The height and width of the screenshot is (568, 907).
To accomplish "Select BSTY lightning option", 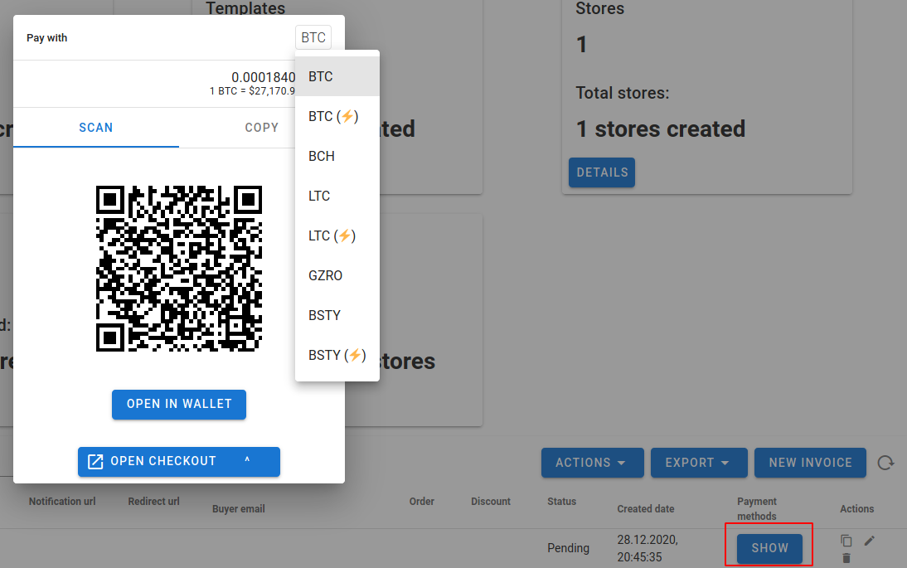I will click(x=337, y=355).
